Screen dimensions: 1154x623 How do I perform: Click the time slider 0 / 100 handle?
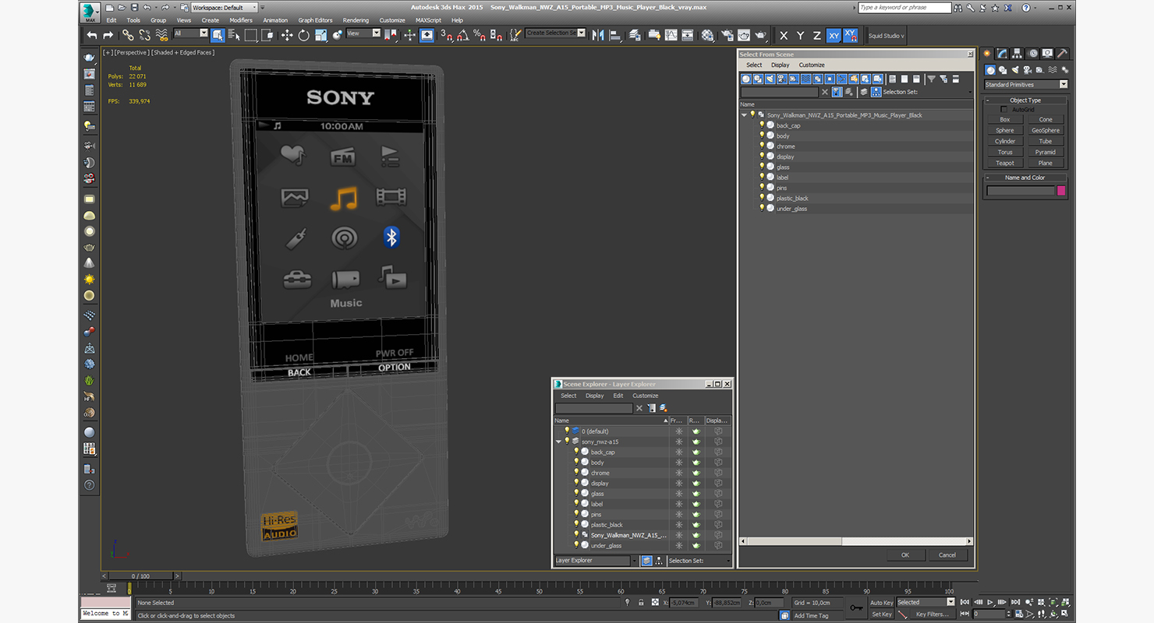click(140, 576)
